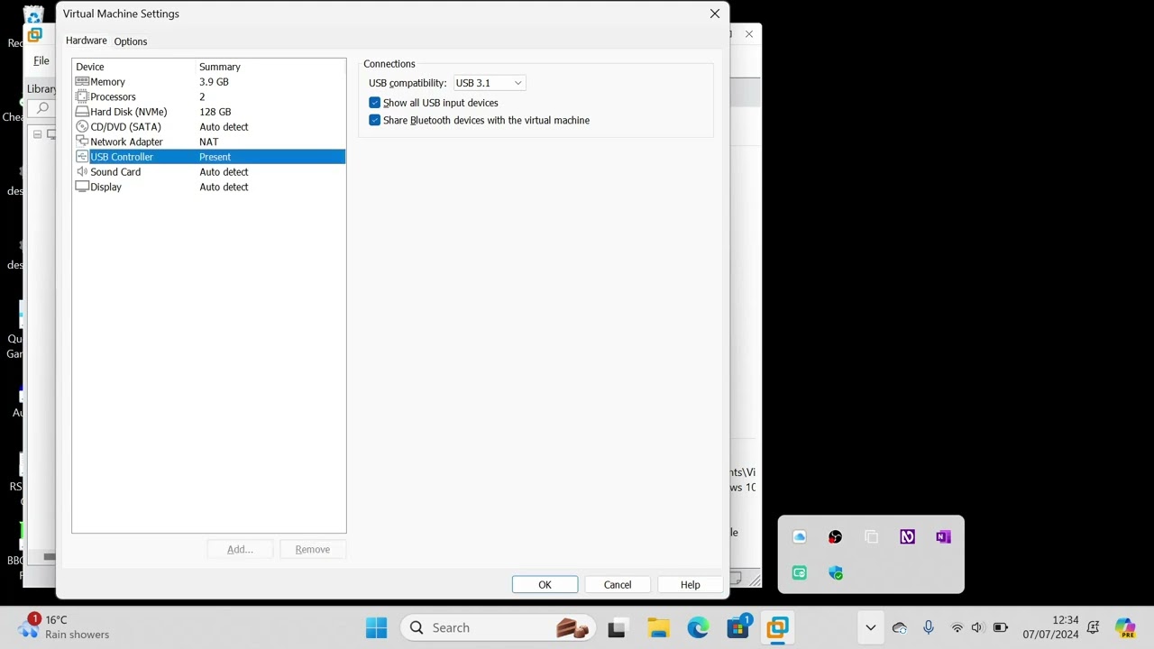Viewport: 1154px width, 649px height.
Task: Close the background VMware Workstation window
Action: (x=748, y=34)
